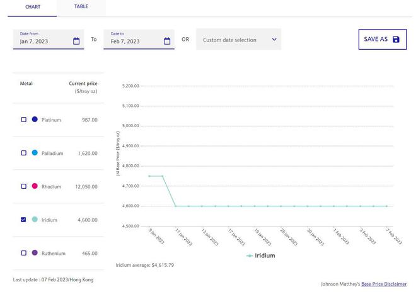Image resolution: width=416 pixels, height=292 pixels.
Task: Enable the Palladium checkbox
Action: point(24,153)
